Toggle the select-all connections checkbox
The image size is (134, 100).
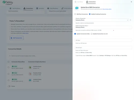[x=9, y=62]
